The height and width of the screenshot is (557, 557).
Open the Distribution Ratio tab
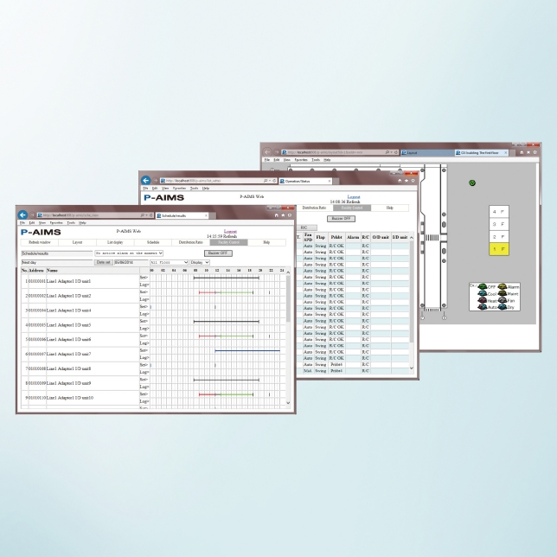187,243
